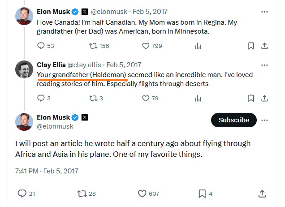Like the main tweet with 607 likes
This screenshot has width=285, height=207.
pyautogui.click(x=142, y=194)
